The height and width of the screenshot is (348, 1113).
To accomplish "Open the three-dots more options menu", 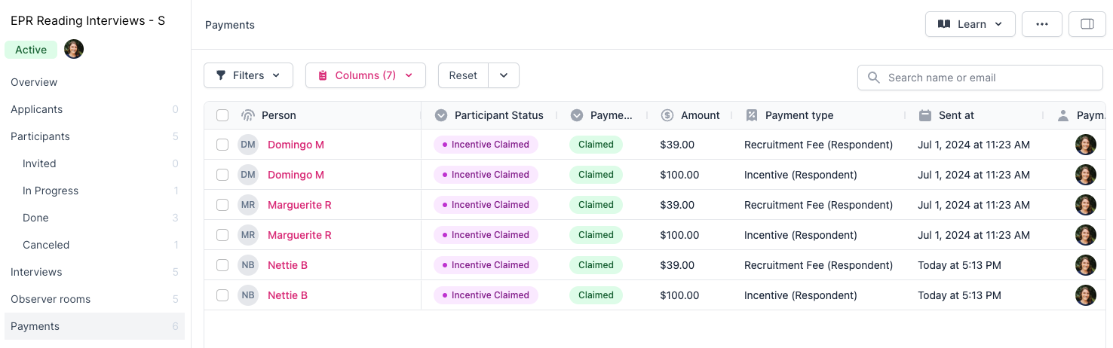I will [1041, 24].
